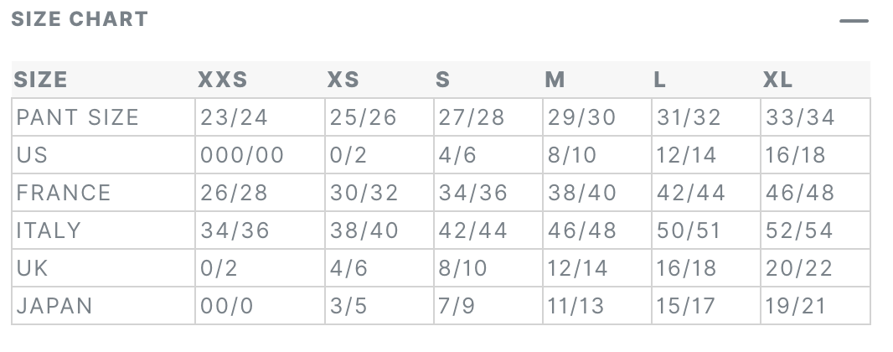Click the L column header
Screen dimensions: 893x352
tap(659, 80)
